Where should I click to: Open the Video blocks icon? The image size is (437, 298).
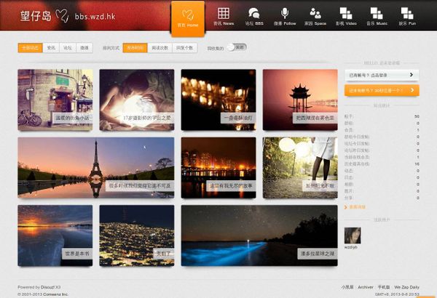click(x=346, y=13)
